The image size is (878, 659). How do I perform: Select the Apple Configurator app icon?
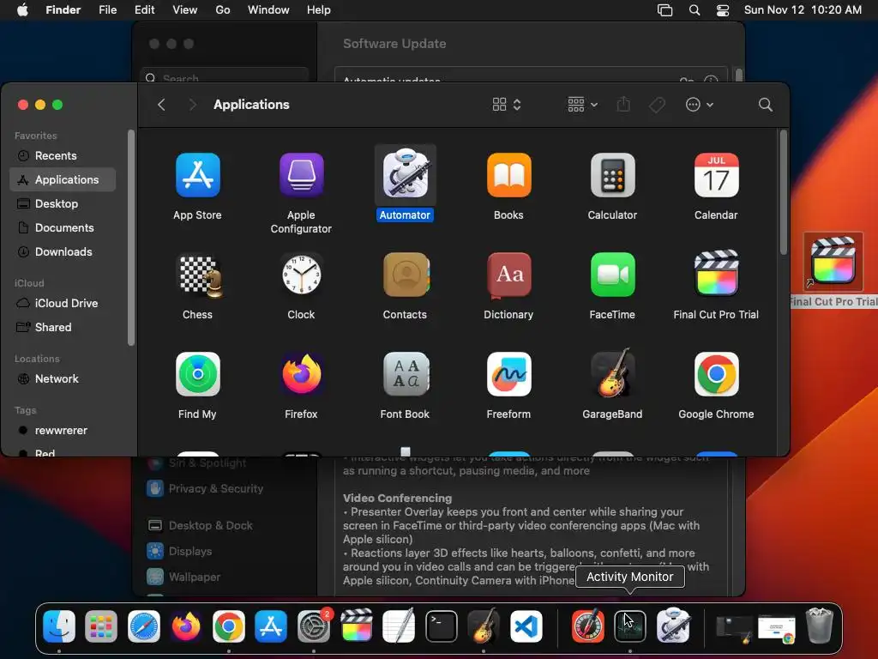tap(301, 175)
